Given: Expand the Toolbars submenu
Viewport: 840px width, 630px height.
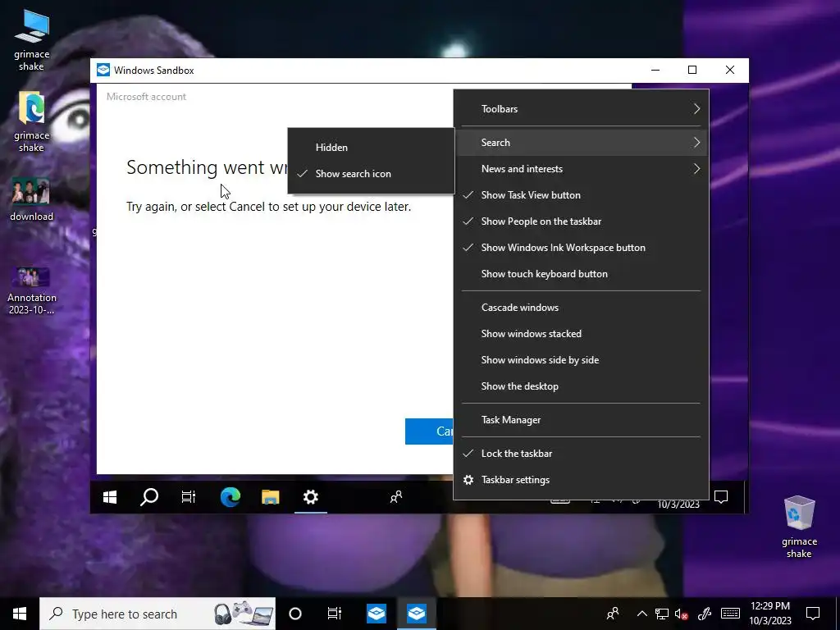Looking at the screenshot, I should point(582,109).
